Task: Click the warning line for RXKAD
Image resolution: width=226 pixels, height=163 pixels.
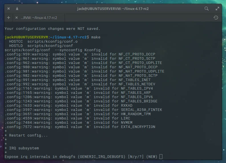Action: [x=68, y=105]
